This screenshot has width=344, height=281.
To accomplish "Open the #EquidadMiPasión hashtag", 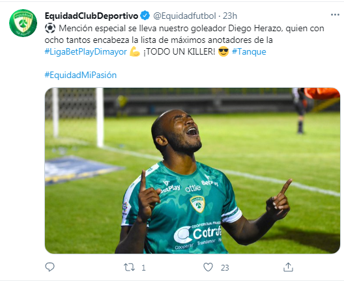I will [81, 75].
